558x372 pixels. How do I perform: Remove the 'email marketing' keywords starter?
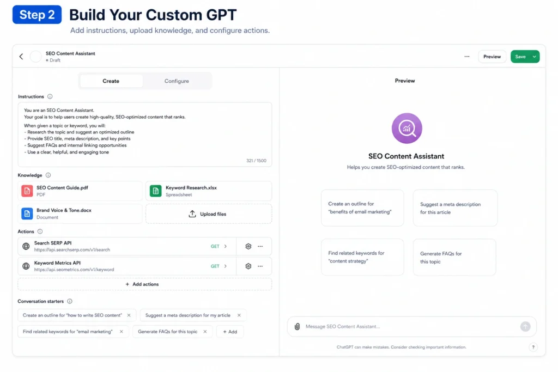[x=122, y=332]
